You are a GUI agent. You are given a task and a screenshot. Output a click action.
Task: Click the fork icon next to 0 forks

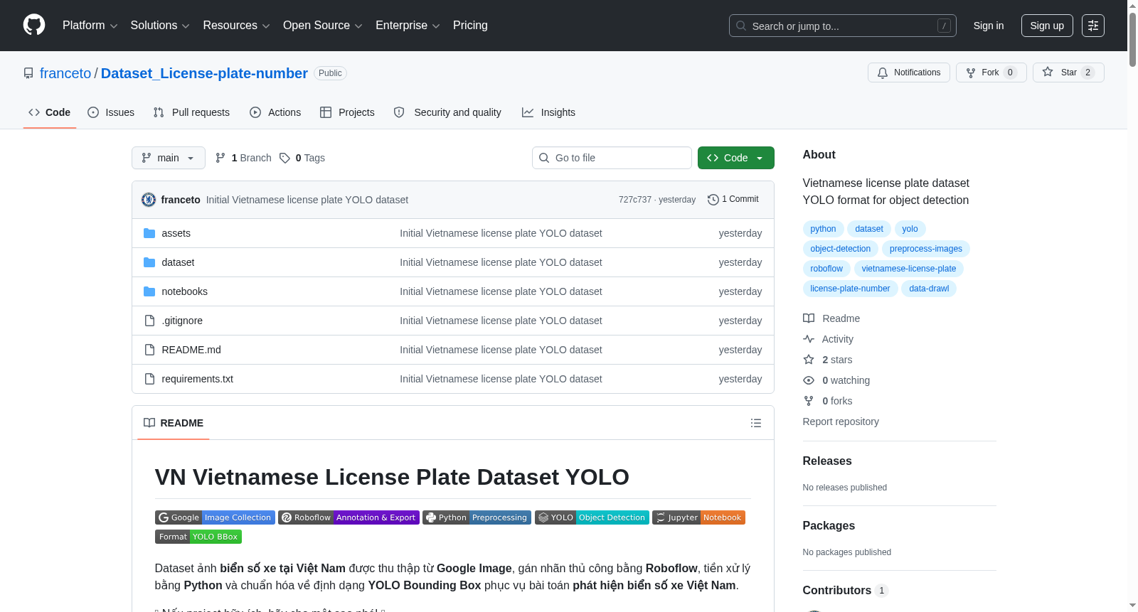point(809,401)
